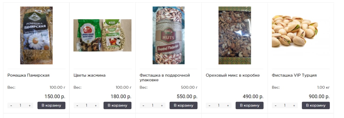The height and width of the screenshot is (118, 344).
Task: Decrease quantity for Цветы жасмина
Action: (x=77, y=106)
